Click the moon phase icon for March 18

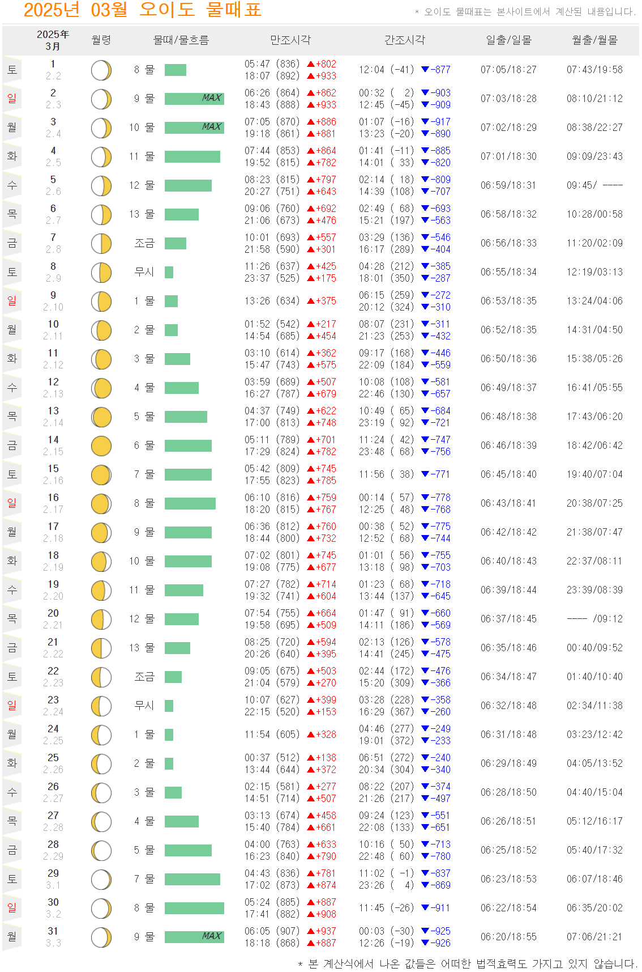click(101, 562)
